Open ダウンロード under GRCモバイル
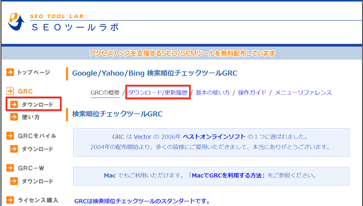This screenshot has width=363, height=206. click(x=37, y=149)
